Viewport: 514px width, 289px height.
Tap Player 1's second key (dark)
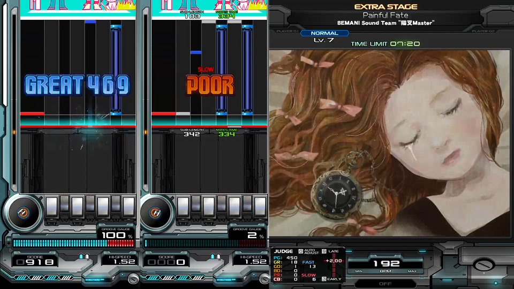(65, 204)
